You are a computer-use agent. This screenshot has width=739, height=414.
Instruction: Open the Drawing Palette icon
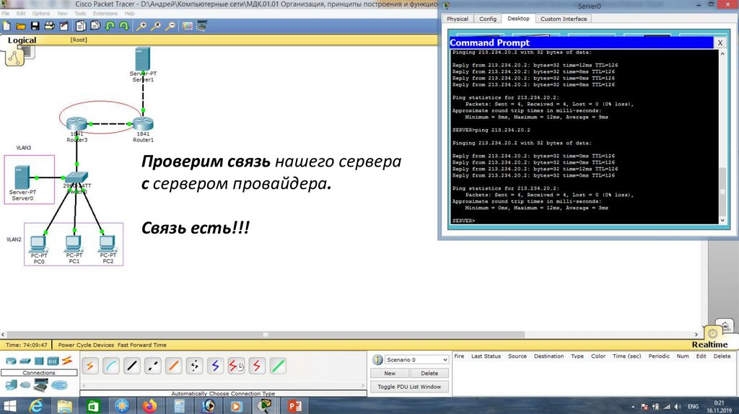188,26
